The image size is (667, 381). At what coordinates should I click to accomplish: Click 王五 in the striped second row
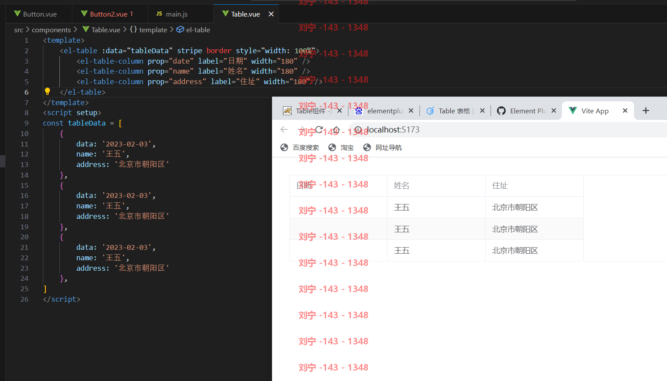tap(402, 229)
